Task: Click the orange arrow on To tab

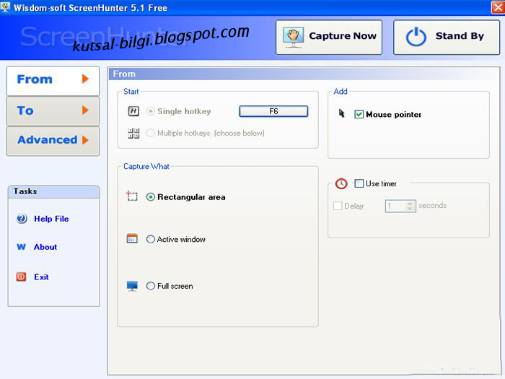Action: pos(85,110)
